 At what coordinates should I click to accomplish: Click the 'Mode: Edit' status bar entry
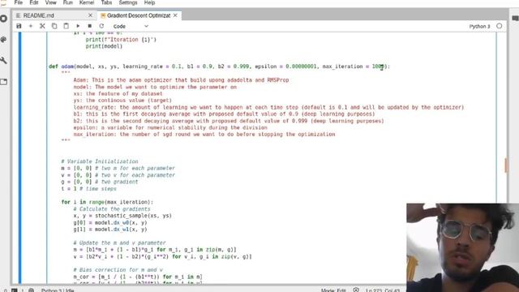[x=333, y=290]
